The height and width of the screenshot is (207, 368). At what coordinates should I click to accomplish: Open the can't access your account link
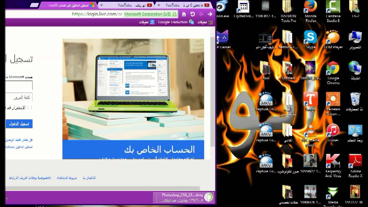coord(19,140)
